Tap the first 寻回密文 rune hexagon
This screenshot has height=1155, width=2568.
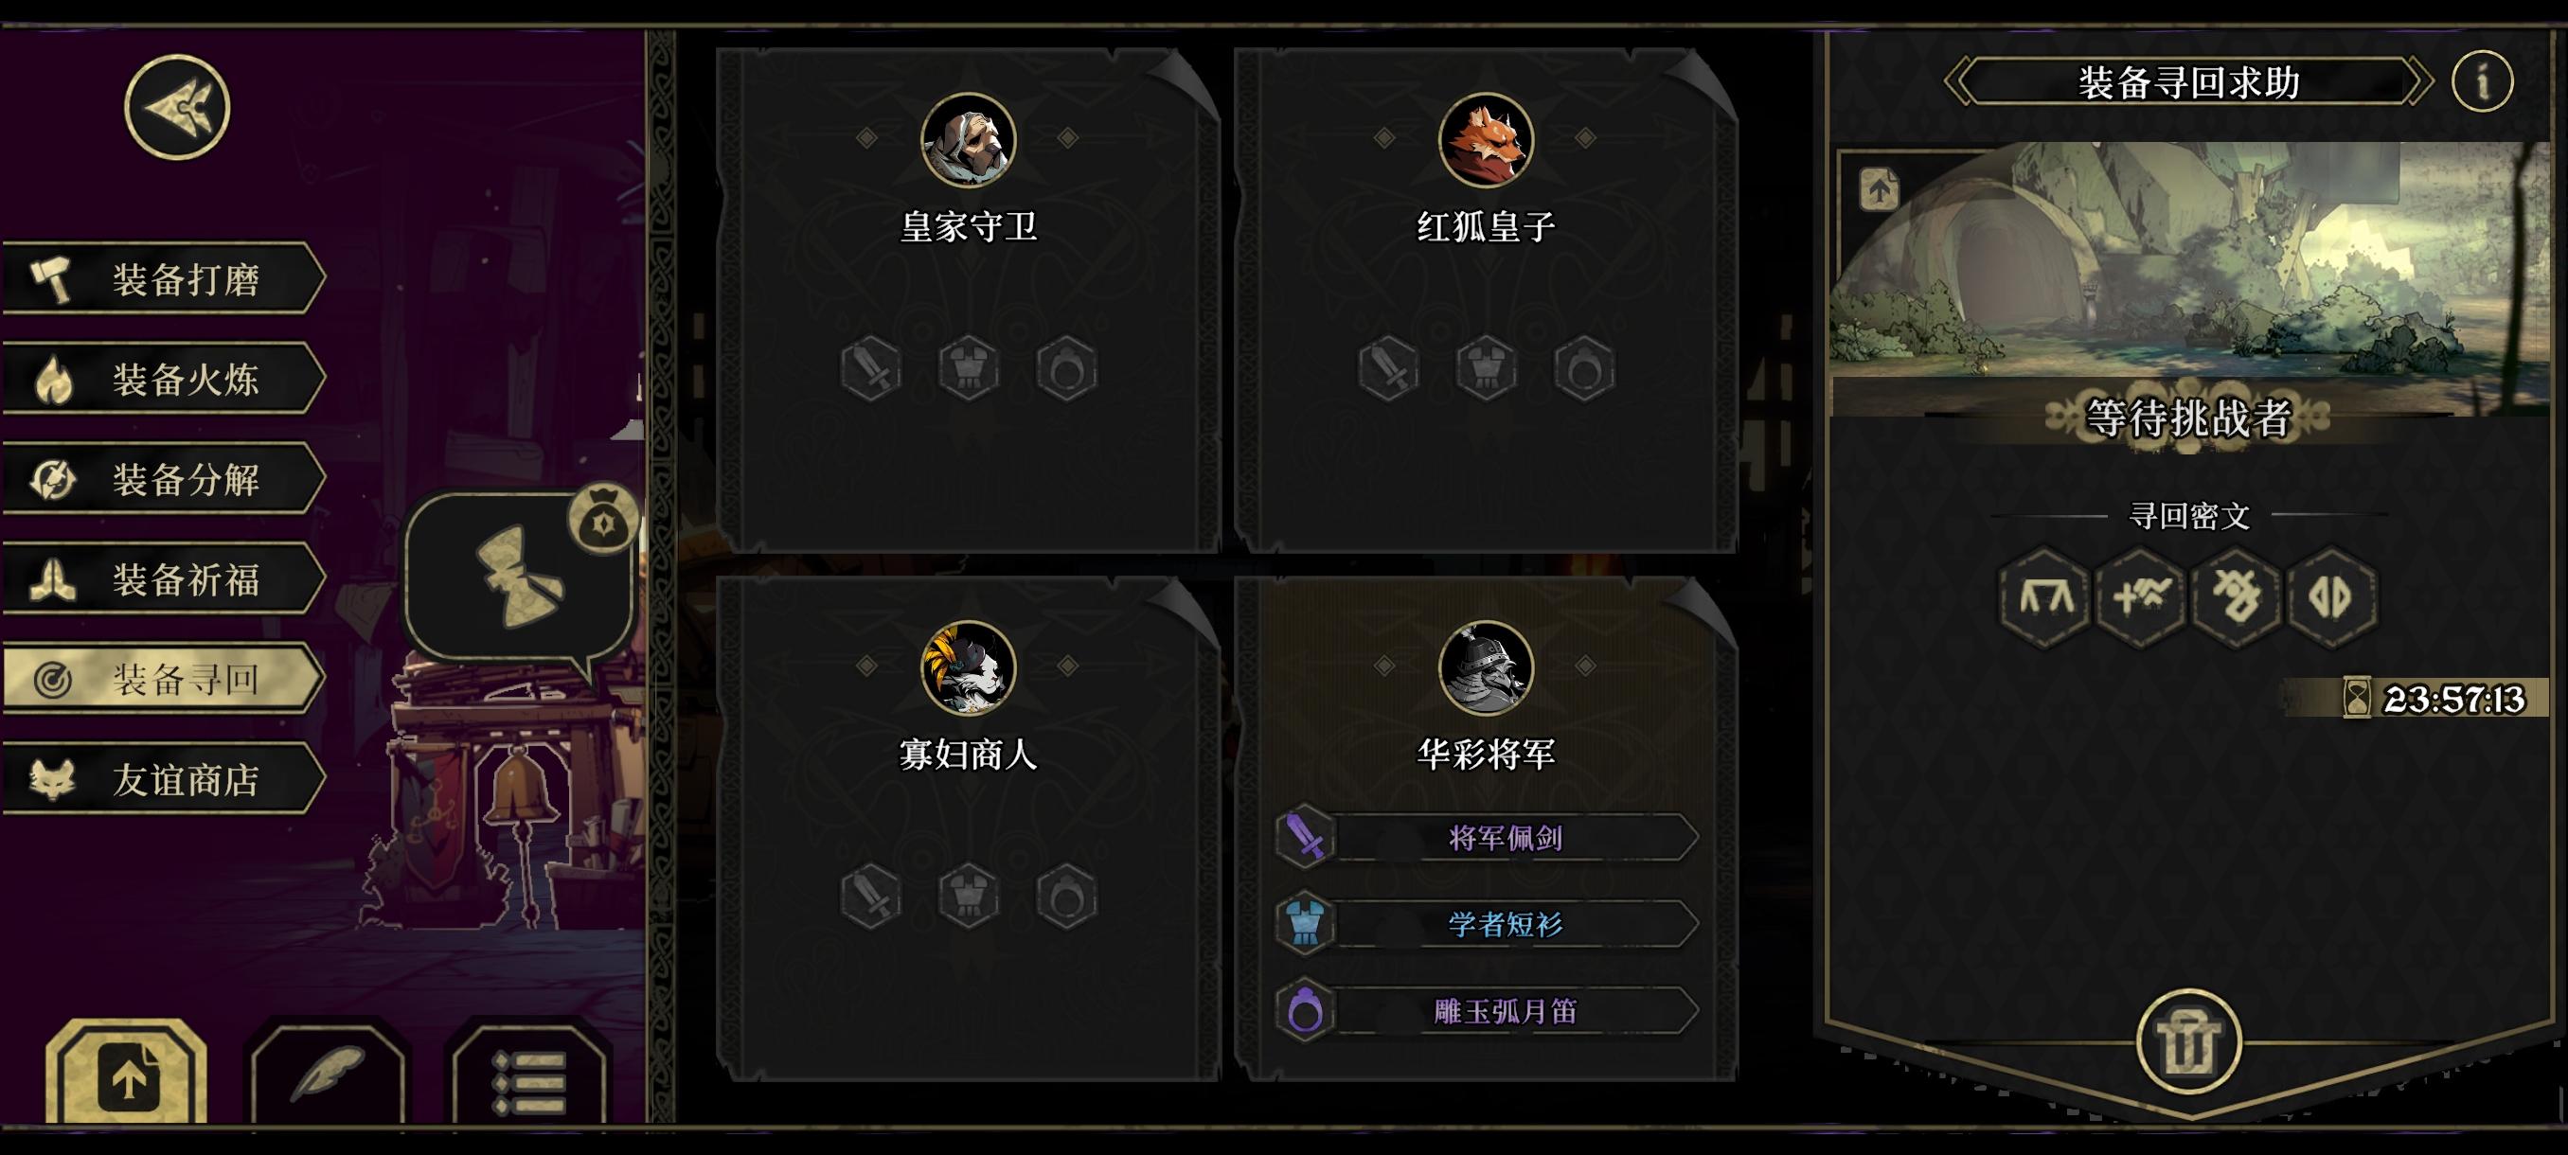(2044, 597)
